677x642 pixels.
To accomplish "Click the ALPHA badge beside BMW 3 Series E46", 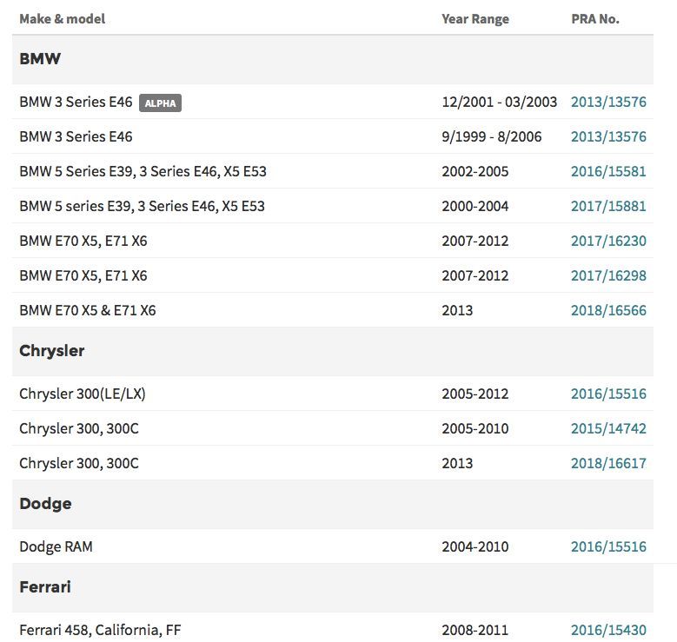I will tap(160, 103).
